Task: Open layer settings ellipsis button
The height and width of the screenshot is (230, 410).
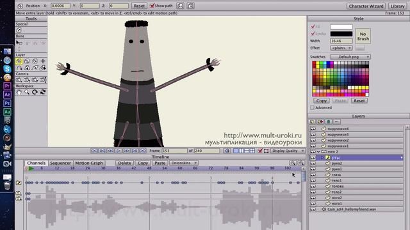Action: tap(336, 122)
